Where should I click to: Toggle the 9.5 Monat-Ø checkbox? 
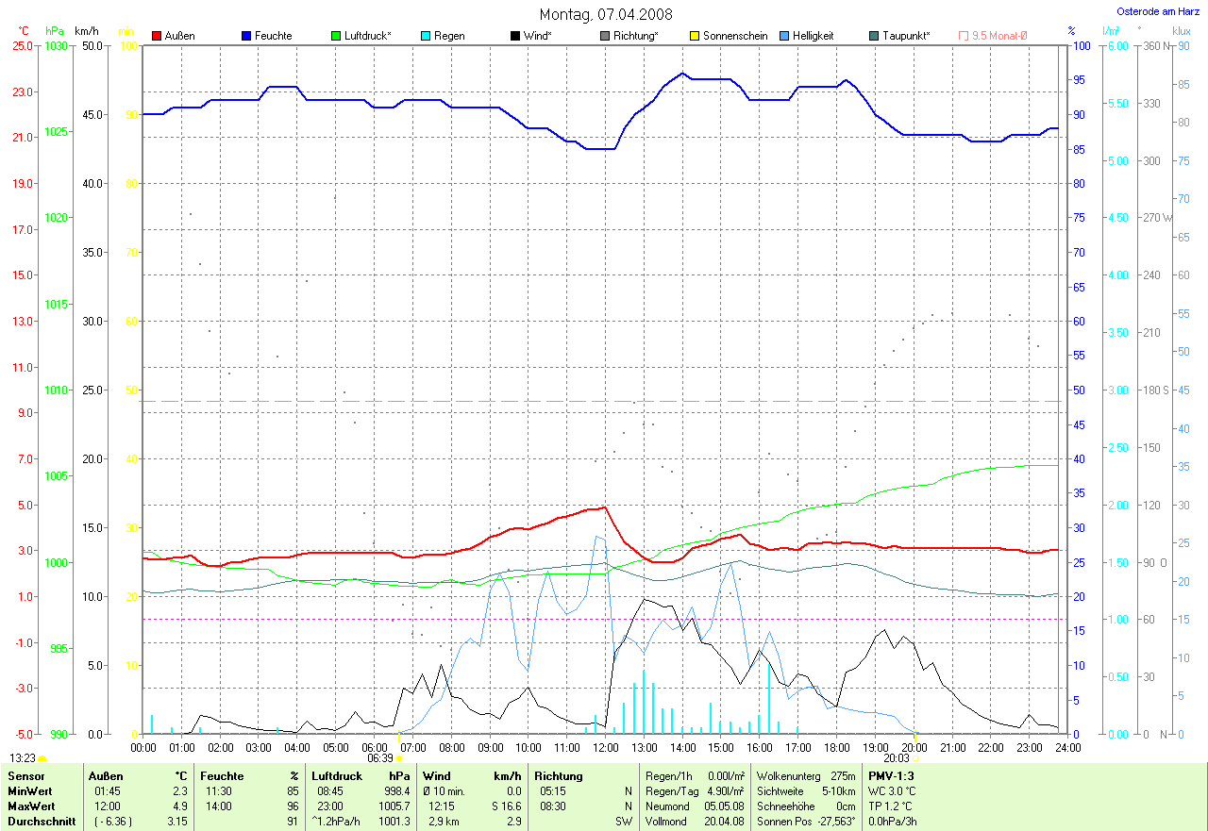964,36
